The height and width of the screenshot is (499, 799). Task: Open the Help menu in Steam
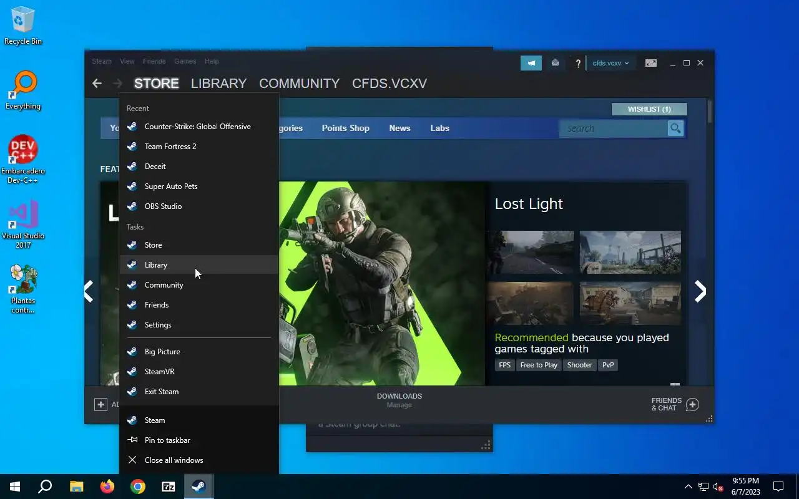tap(212, 61)
